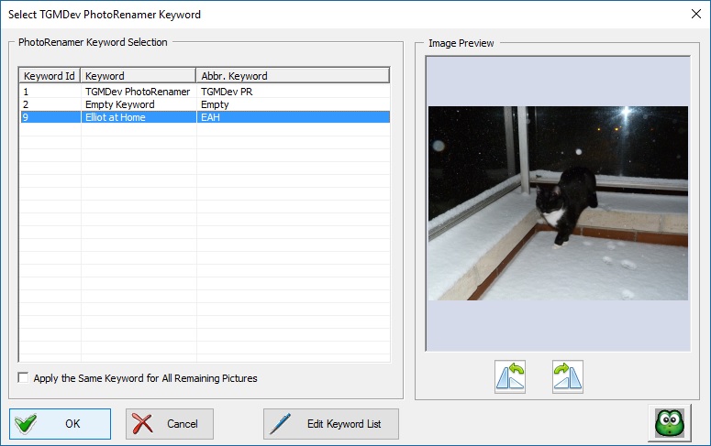Click keyword Id 1 cell
The image size is (711, 446).
pos(50,92)
